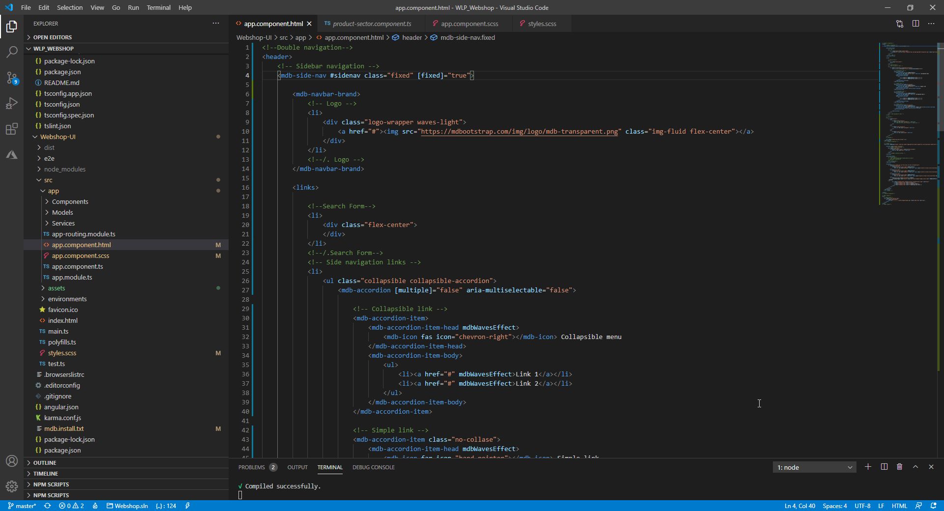Synchronize changes in the status bar

47,506
